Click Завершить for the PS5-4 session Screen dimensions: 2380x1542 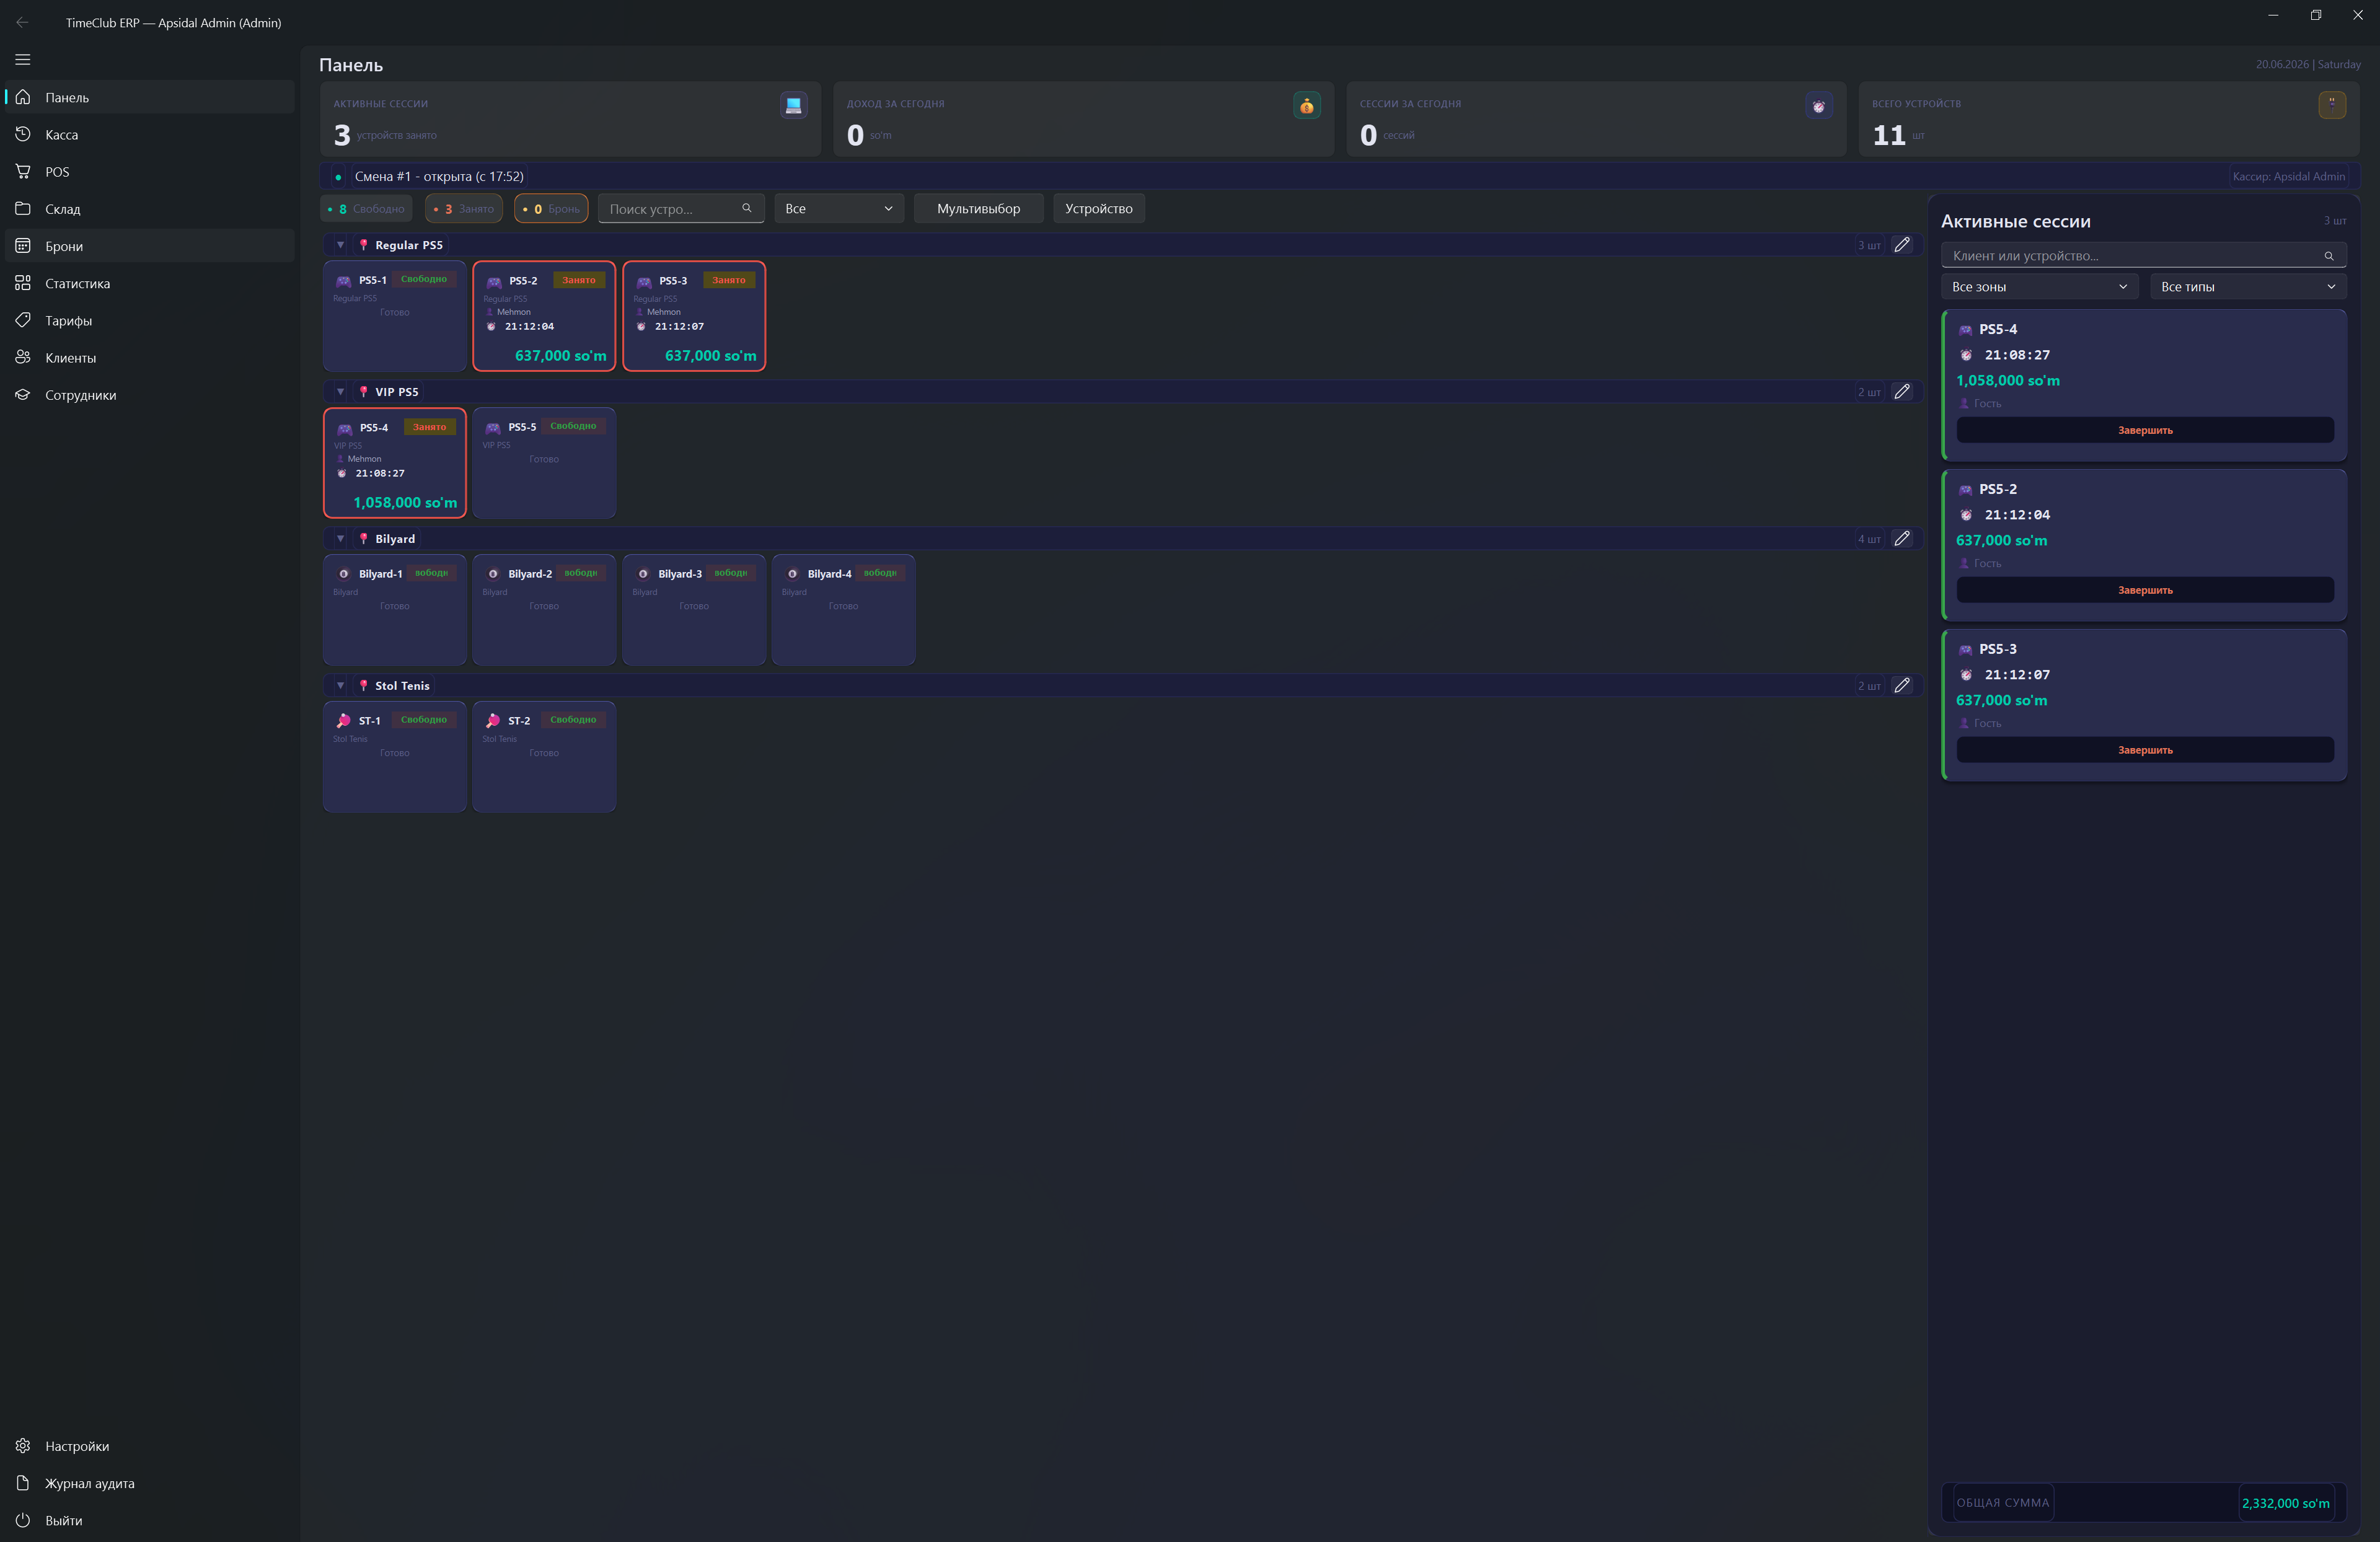2145,430
